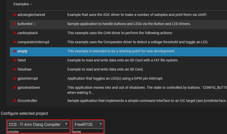The height and width of the screenshot is (134, 227).
Task: Open the compiler dropdown showing TI Arm Clang
Action: click(38, 124)
